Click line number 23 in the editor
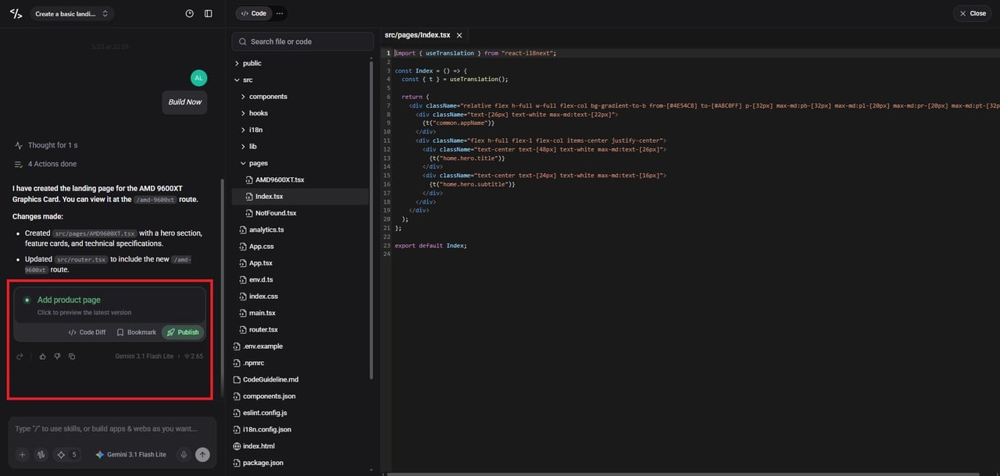 (x=387, y=246)
